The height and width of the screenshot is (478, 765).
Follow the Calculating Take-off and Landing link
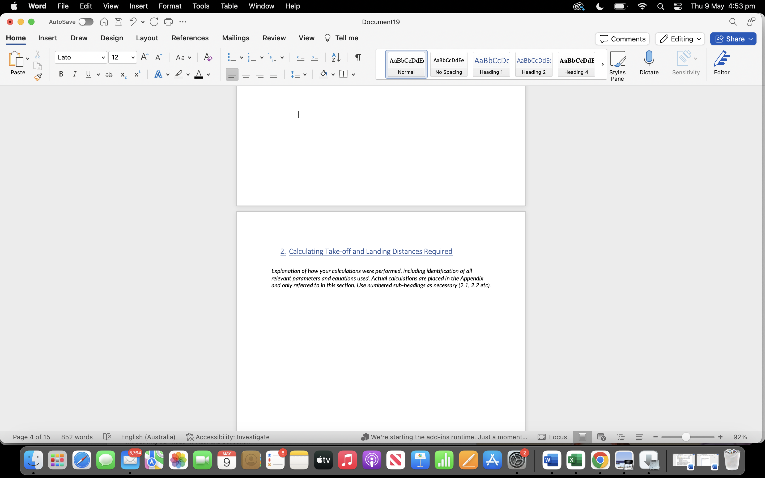tap(370, 251)
